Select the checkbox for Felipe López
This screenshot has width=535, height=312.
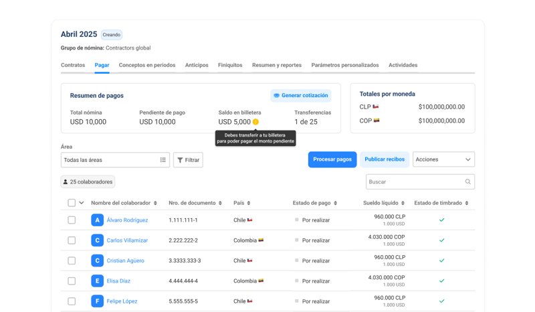[x=72, y=301]
